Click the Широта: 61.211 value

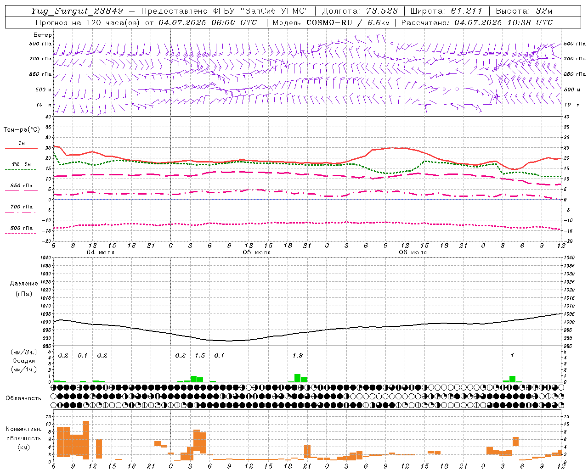[447, 11]
